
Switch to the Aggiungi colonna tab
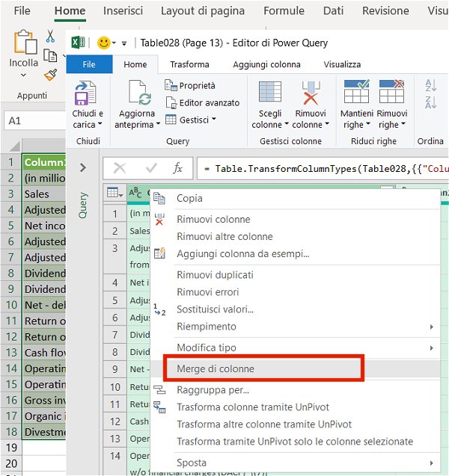(x=266, y=64)
